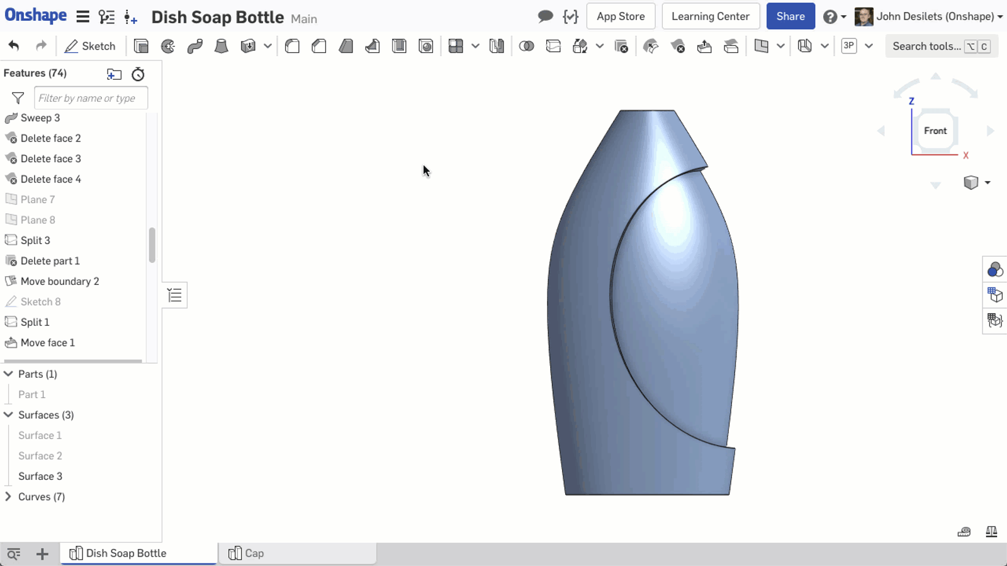Click the Share button
Image resolution: width=1007 pixels, height=566 pixels.
pyautogui.click(x=790, y=16)
